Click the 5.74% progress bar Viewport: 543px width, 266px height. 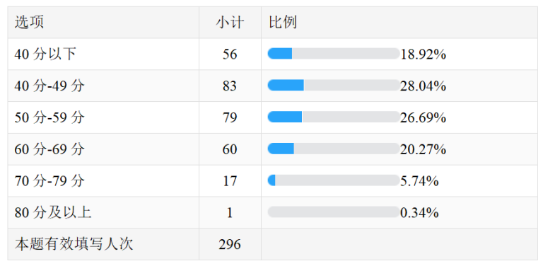334,180
